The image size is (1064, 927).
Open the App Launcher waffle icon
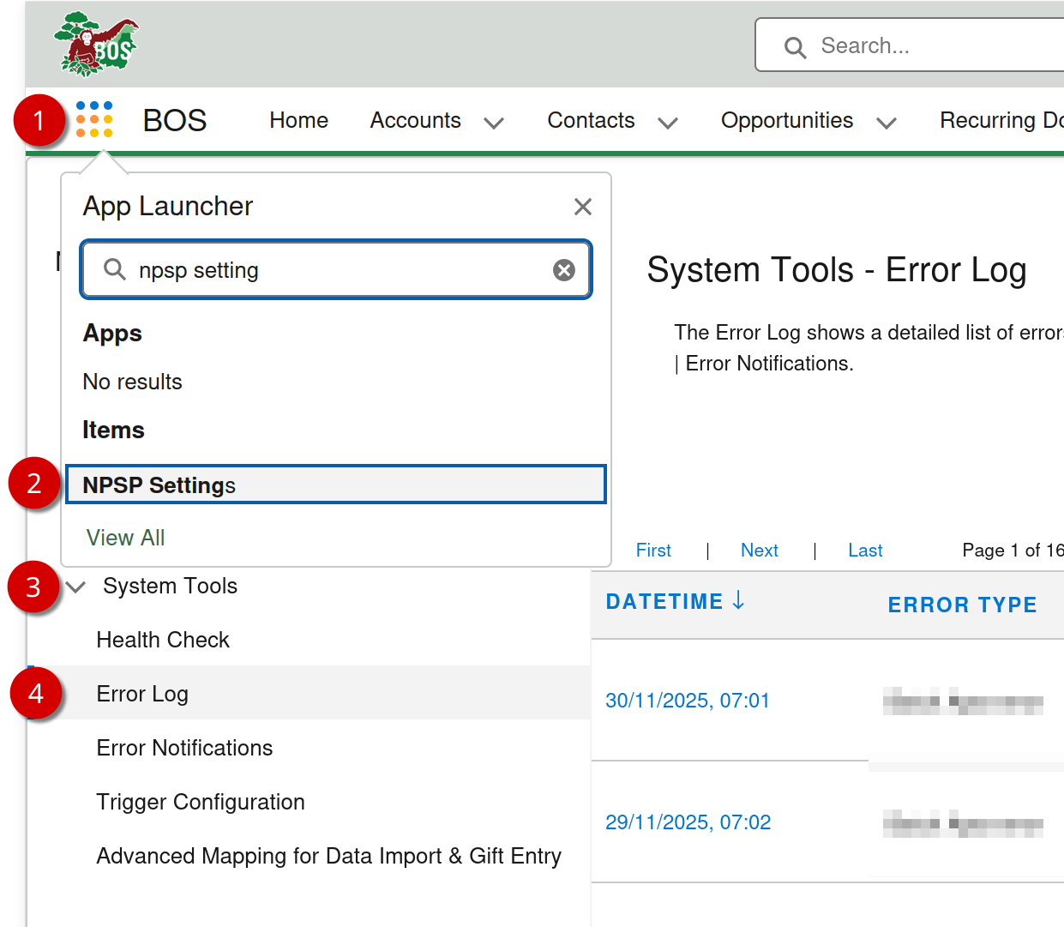click(93, 120)
